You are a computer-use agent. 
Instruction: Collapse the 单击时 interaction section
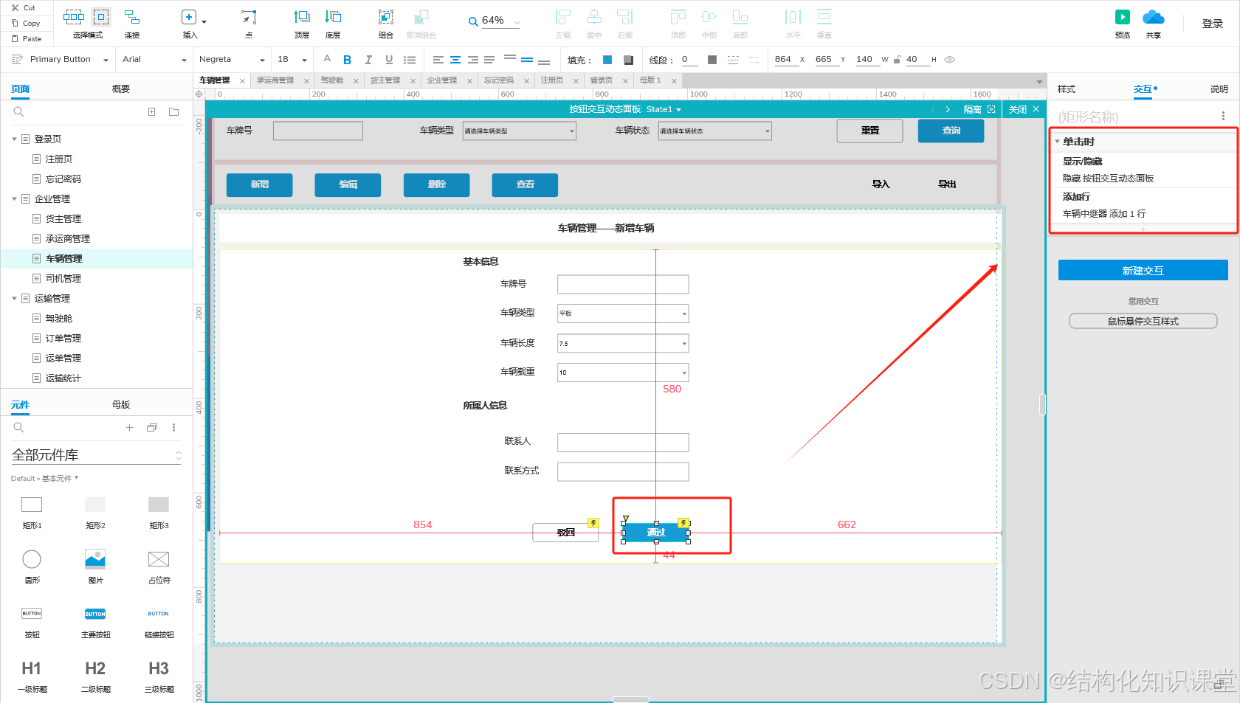coord(1057,142)
